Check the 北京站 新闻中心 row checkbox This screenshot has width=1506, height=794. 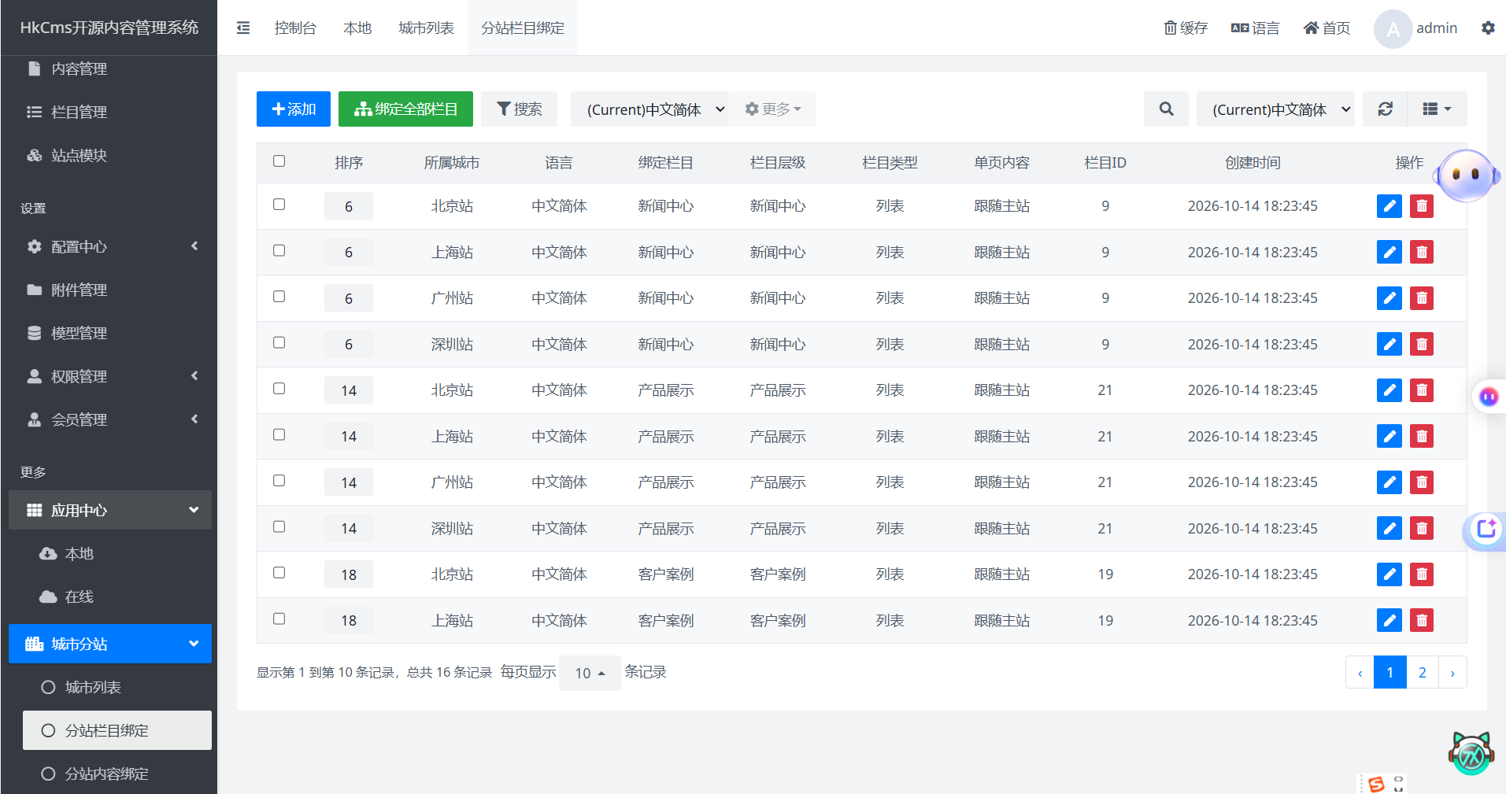[279, 205]
